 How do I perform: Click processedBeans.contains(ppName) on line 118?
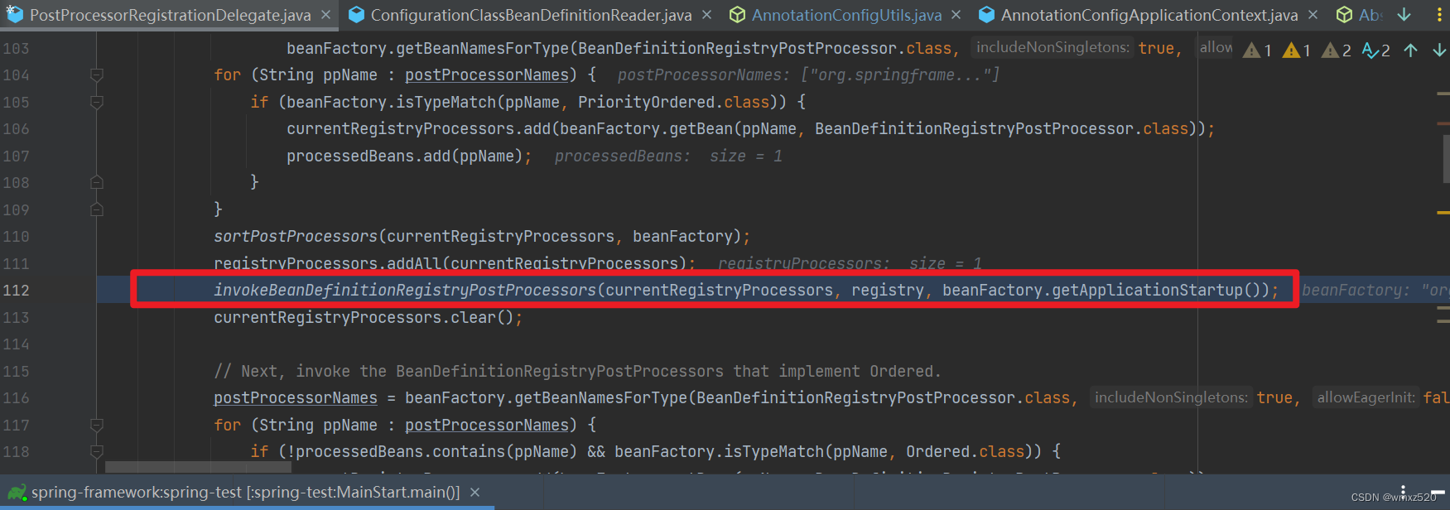(x=436, y=452)
